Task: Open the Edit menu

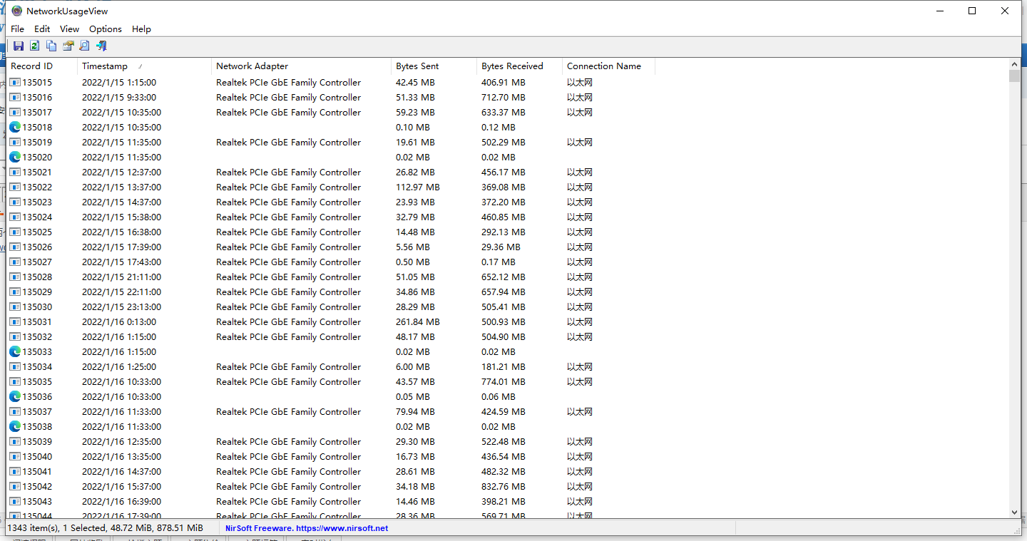Action: pos(42,29)
